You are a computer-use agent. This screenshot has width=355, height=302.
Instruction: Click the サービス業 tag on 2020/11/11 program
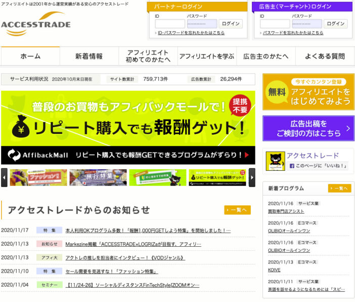308,282
